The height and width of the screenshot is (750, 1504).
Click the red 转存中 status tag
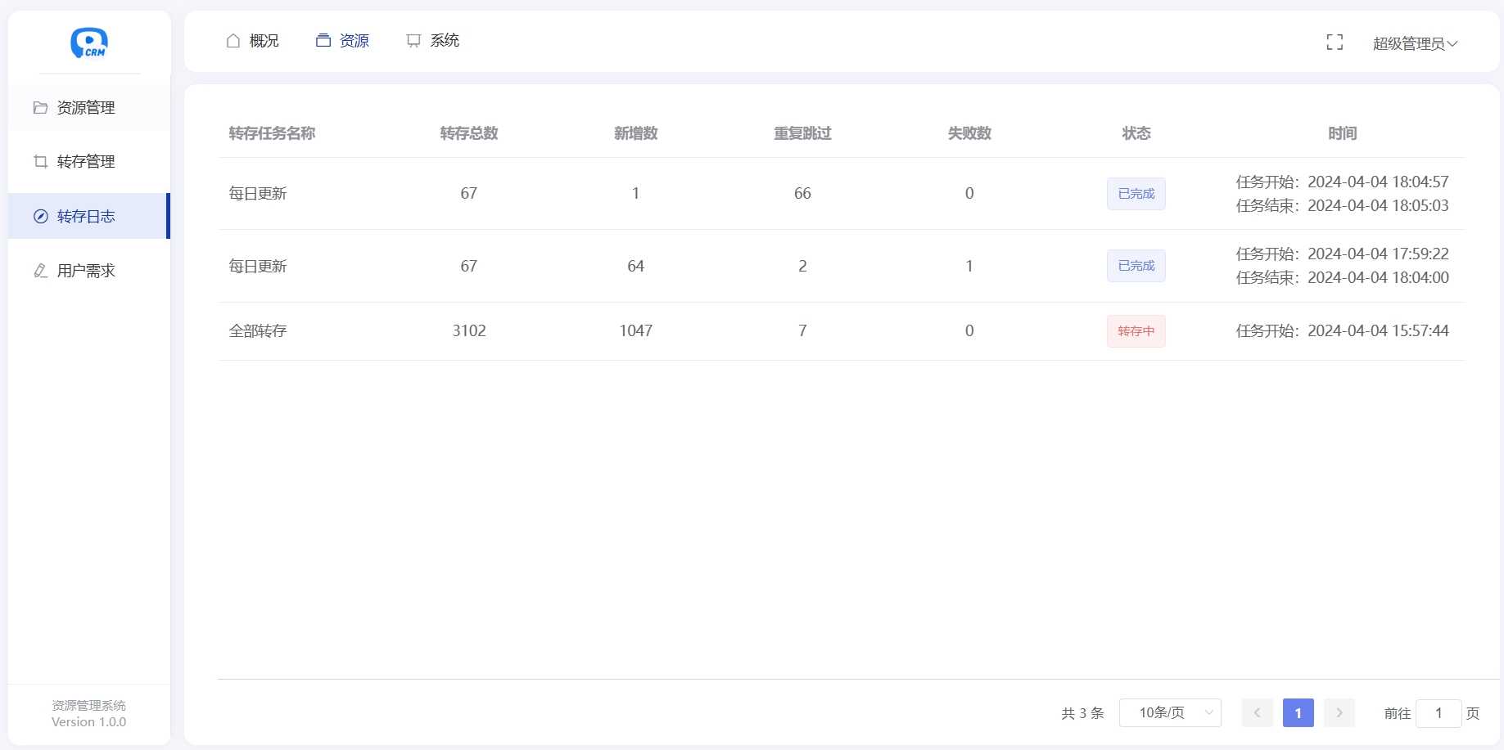pos(1136,331)
